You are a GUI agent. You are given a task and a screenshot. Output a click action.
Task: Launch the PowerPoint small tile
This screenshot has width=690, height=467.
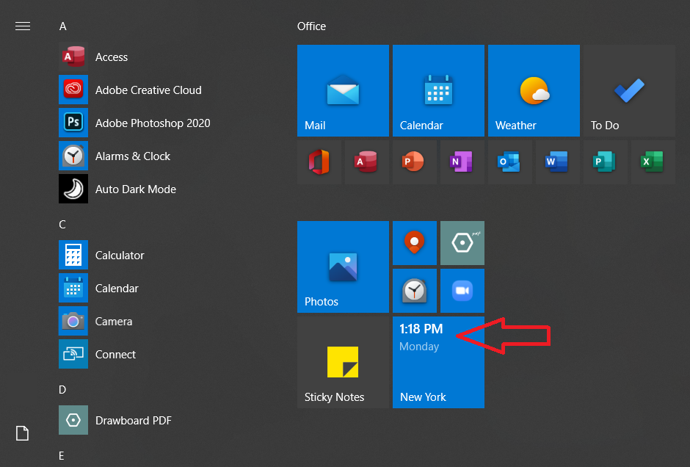415,162
